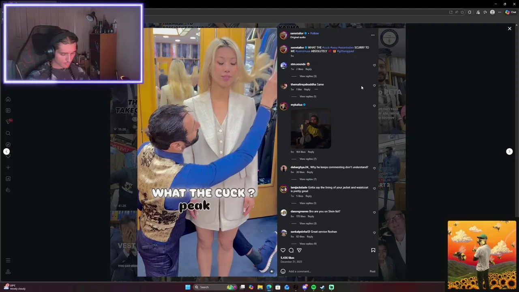The width and height of the screenshot is (519, 292).
Task: Open the #giftwrapped hashtag link
Action: pyautogui.click(x=345, y=51)
